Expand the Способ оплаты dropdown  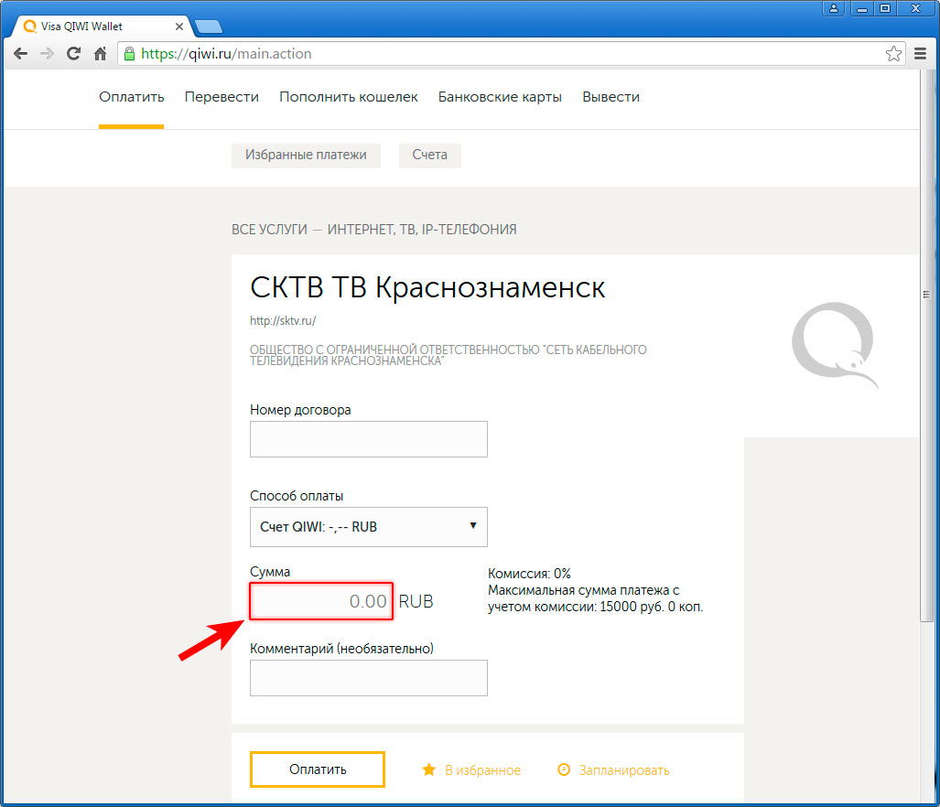[369, 527]
